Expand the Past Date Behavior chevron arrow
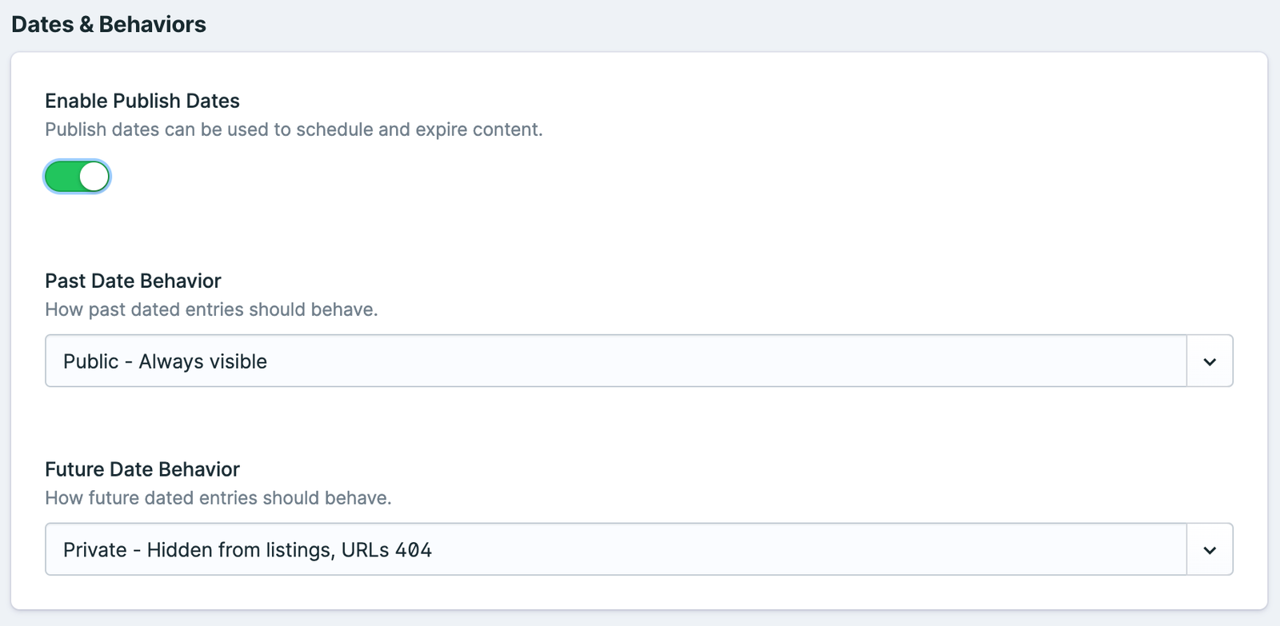This screenshot has height=626, width=1280. coord(1210,361)
